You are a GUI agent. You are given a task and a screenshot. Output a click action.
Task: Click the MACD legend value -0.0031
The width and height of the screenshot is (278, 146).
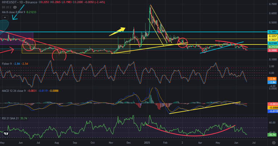31,91
